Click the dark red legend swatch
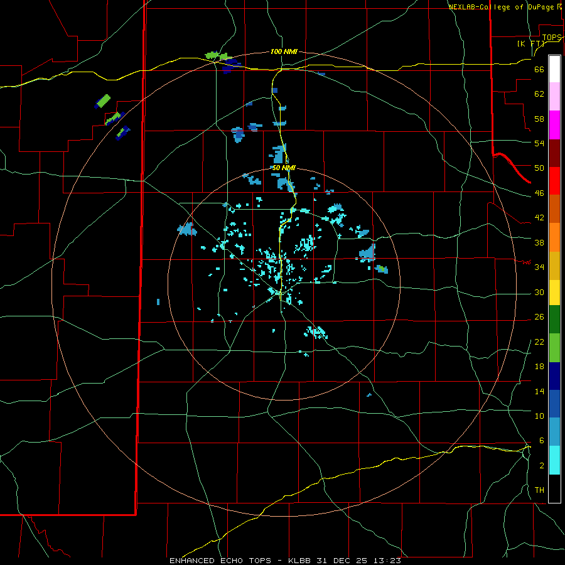The image size is (565, 565). [554, 153]
